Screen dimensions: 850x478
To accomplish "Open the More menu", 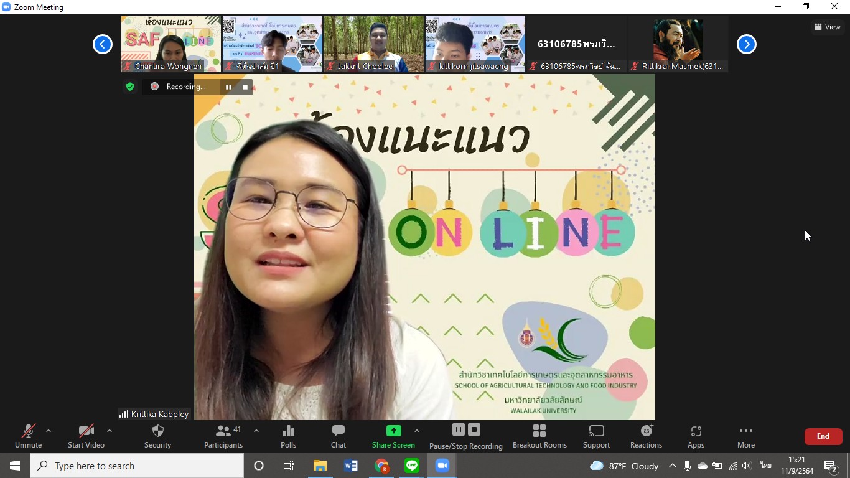I will 745,436.
